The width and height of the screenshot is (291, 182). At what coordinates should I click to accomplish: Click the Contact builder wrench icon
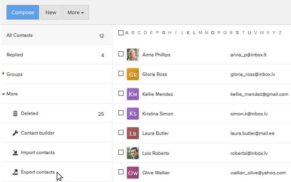point(15,133)
